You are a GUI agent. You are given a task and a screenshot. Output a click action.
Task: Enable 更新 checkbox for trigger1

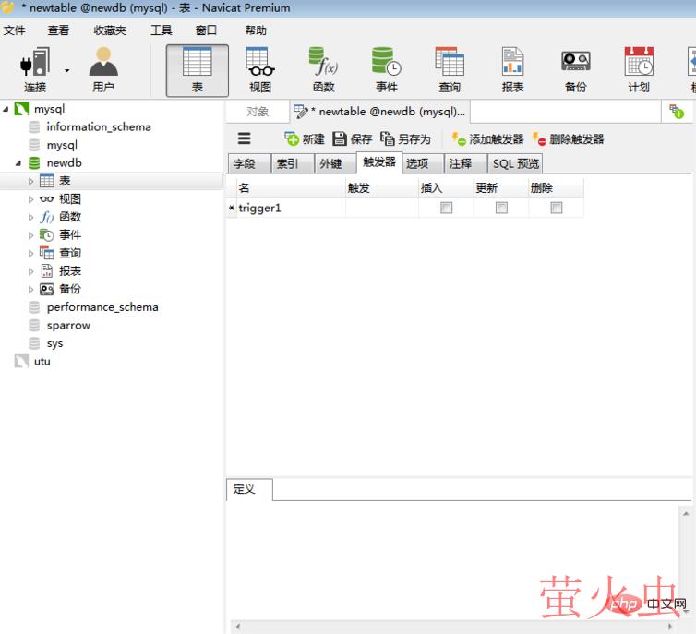coord(501,208)
